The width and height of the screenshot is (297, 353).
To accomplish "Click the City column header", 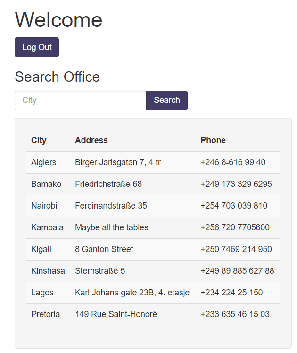I will click(39, 140).
